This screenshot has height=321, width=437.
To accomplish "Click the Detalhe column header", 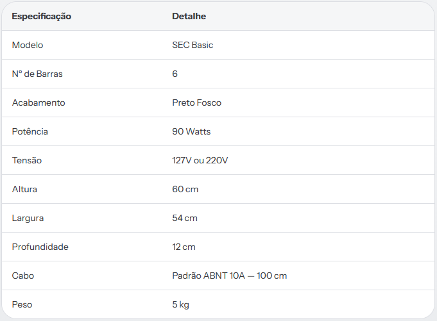I will [189, 16].
